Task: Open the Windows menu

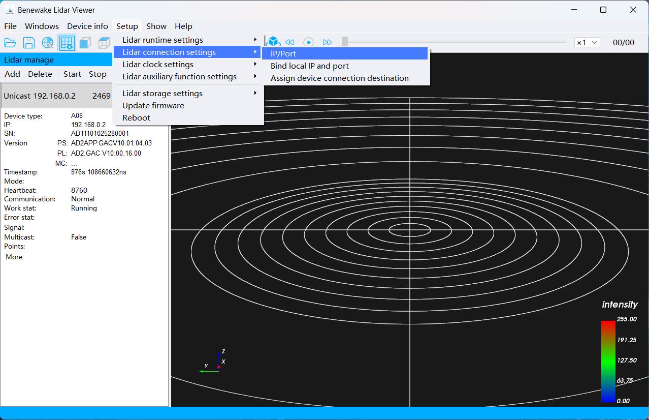Action: click(42, 26)
